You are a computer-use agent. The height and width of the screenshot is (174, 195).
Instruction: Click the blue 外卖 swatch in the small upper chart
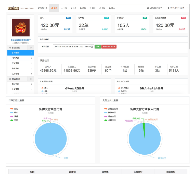coord(42,91)
